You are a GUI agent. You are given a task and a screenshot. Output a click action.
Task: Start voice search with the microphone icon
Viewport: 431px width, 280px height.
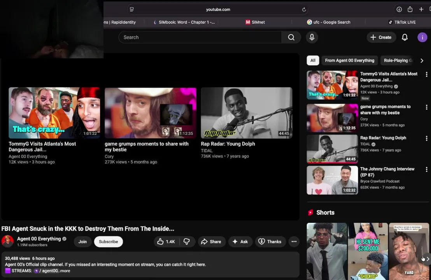point(312,37)
